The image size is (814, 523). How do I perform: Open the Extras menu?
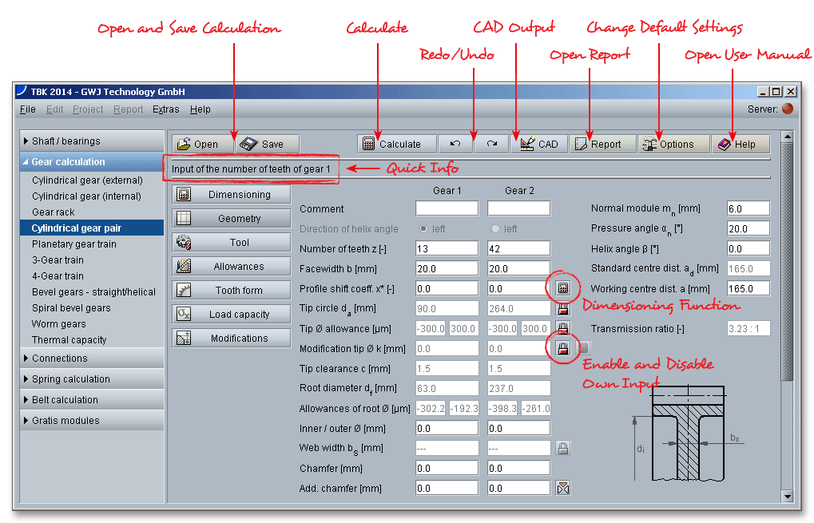pyautogui.click(x=166, y=109)
